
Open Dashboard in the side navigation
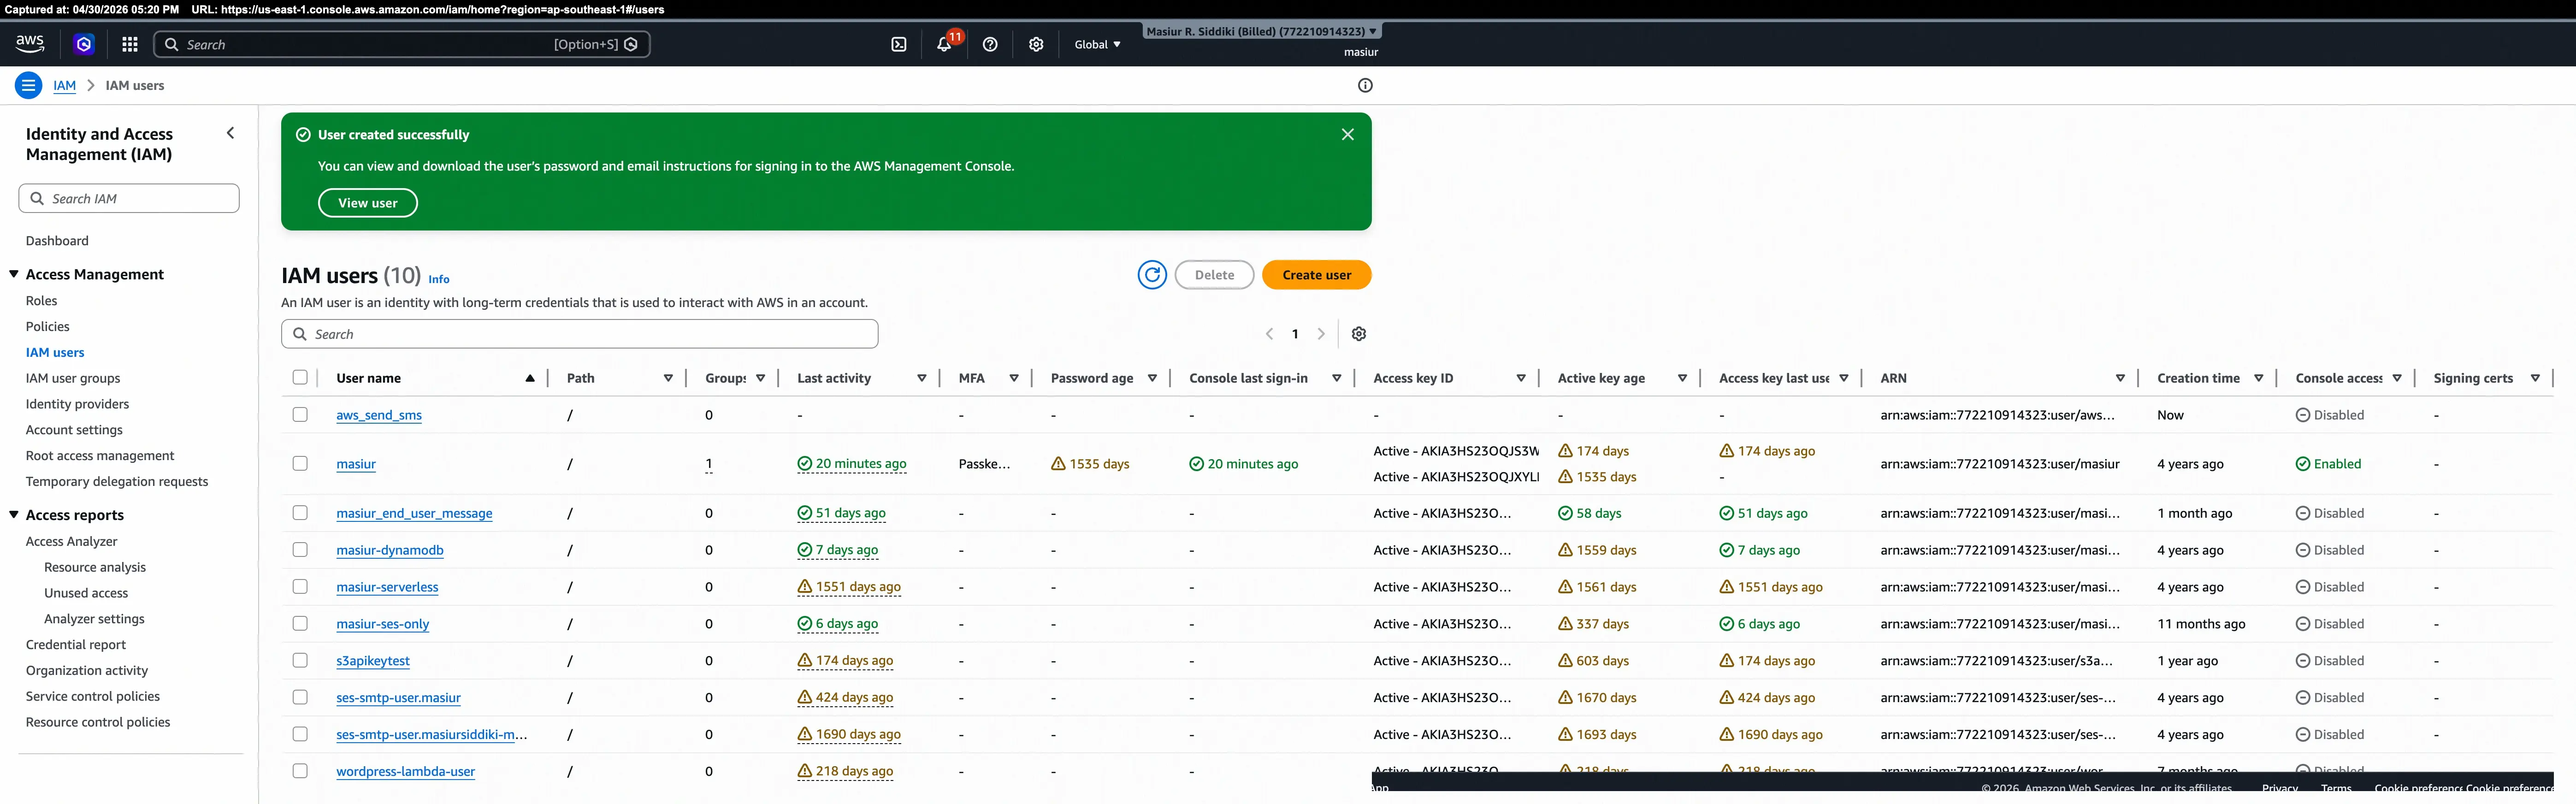coord(57,241)
